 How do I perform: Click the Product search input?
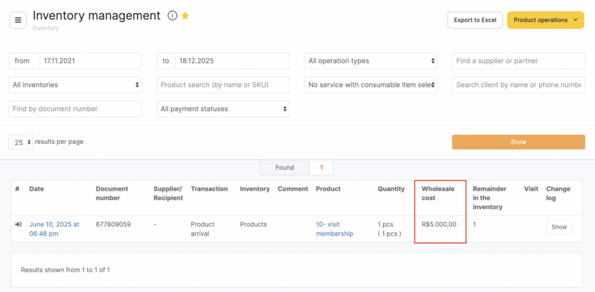point(223,85)
